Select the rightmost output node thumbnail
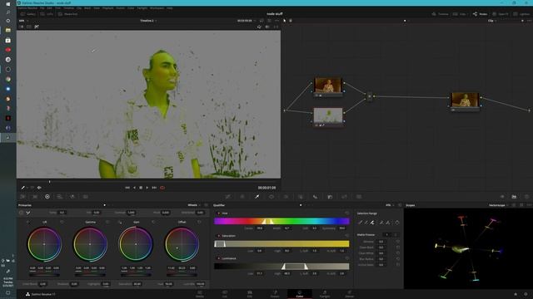Image resolution: width=533 pixels, height=299 pixels. [465, 100]
